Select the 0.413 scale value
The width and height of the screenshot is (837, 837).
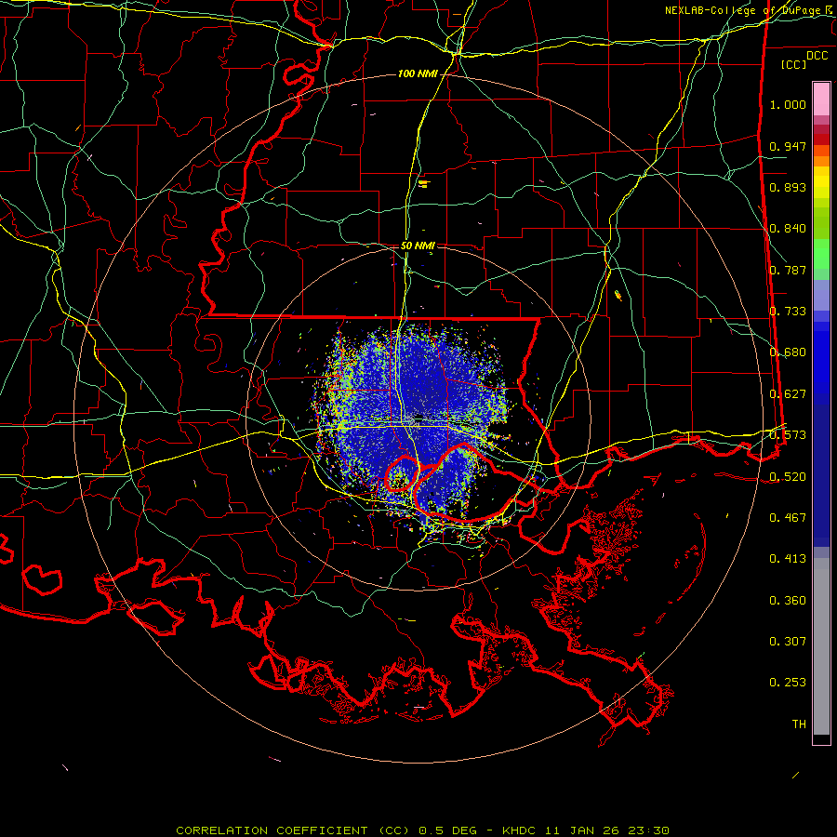point(788,559)
